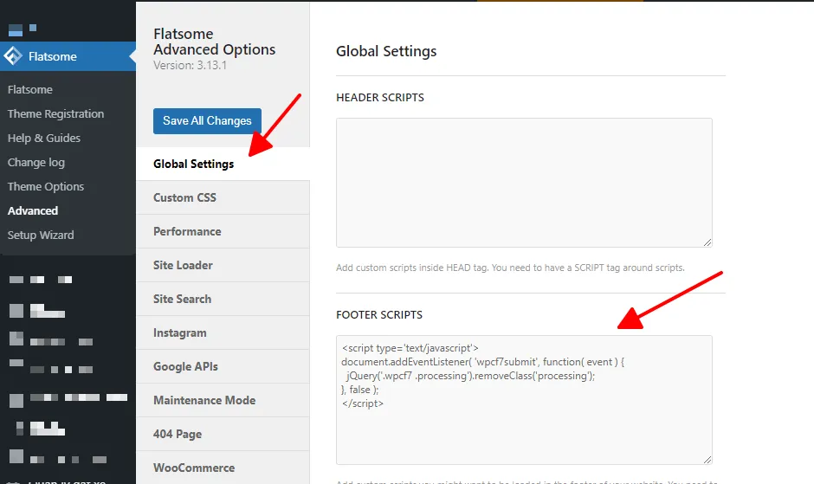Click the Header Scripts textarea resize handle

707,242
